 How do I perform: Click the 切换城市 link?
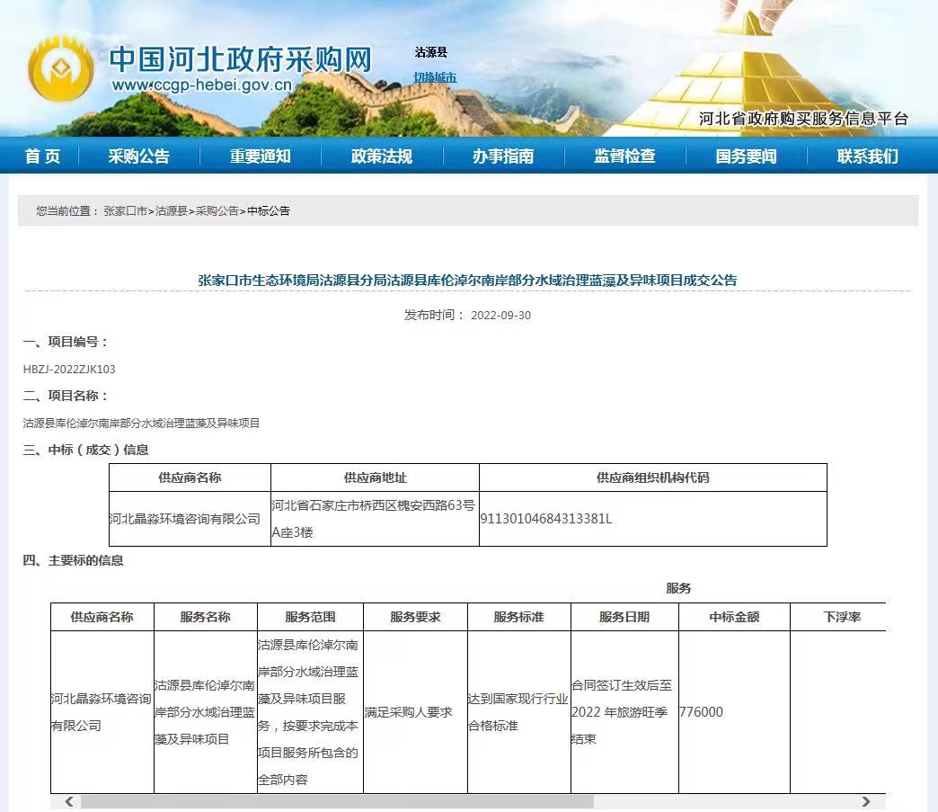(435, 77)
